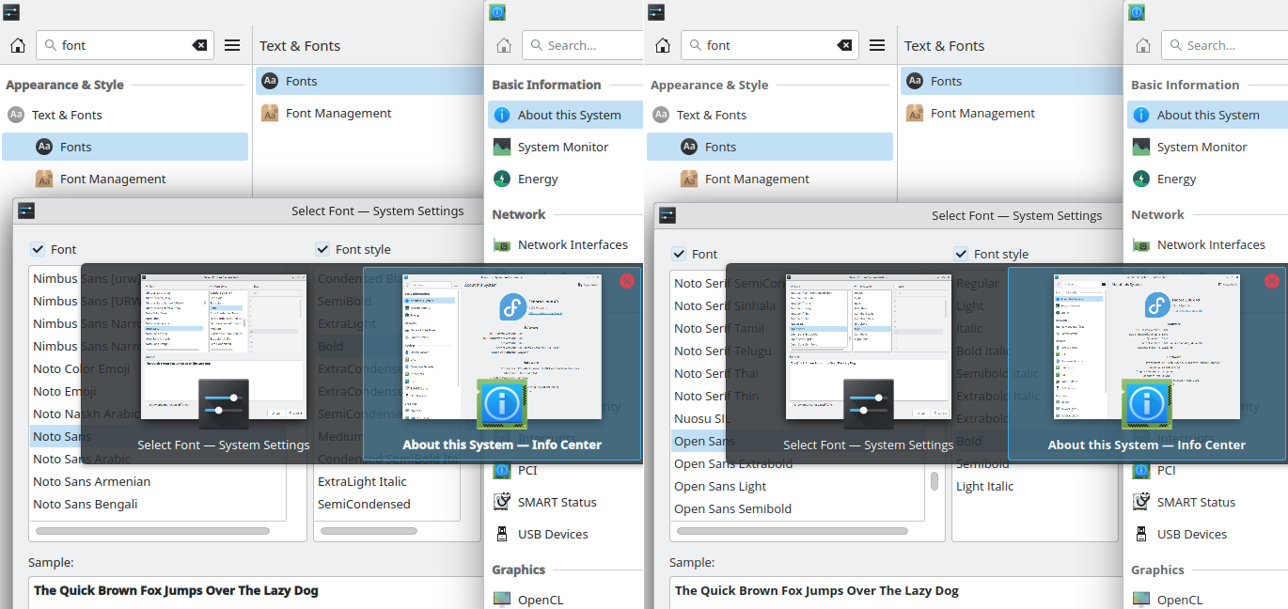Image resolution: width=1288 pixels, height=609 pixels.
Task: Choose Open Sans Semibold font
Action: click(732, 508)
